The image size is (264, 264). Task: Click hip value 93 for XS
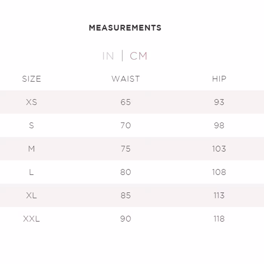pyautogui.click(x=219, y=102)
